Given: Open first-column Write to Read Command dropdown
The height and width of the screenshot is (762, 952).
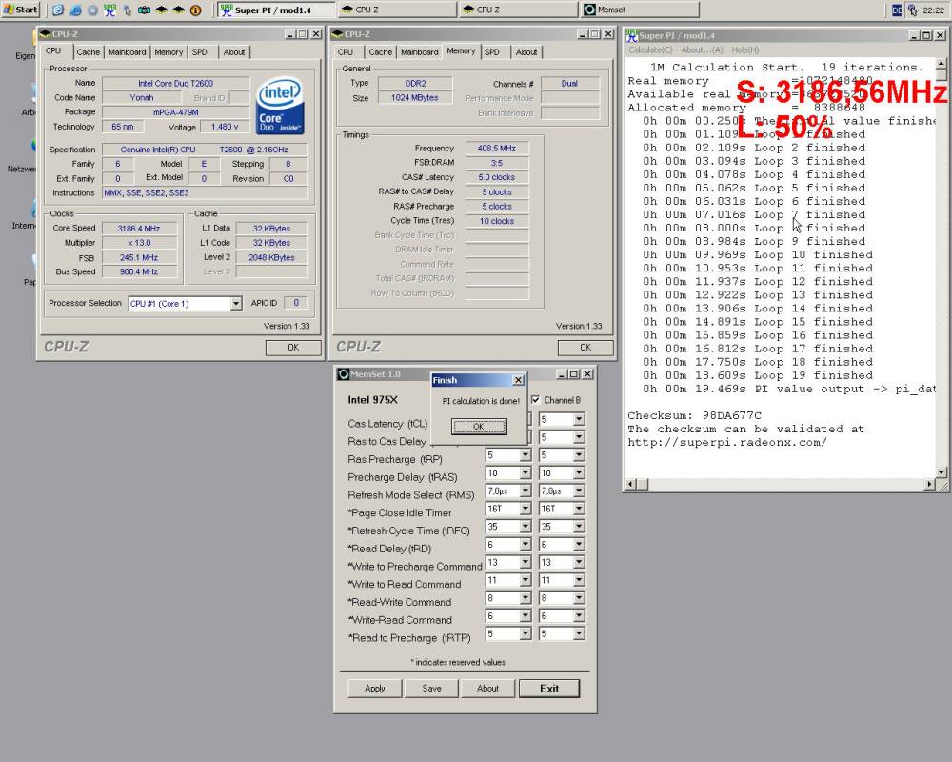Looking at the screenshot, I should 526,580.
